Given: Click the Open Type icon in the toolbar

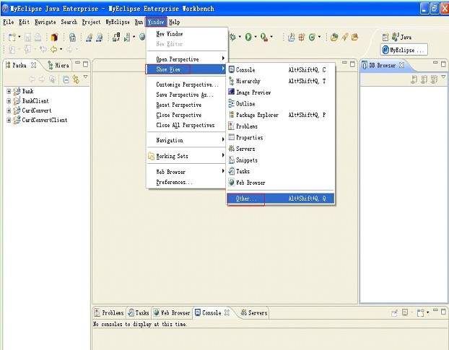Looking at the screenshot, I should (334, 37).
